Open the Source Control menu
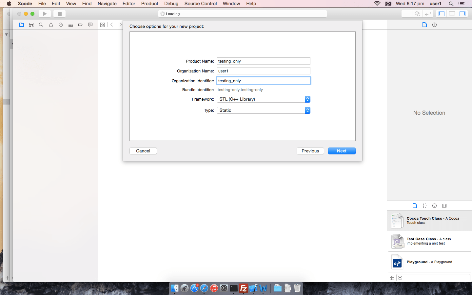The width and height of the screenshot is (472, 295). 200,4
